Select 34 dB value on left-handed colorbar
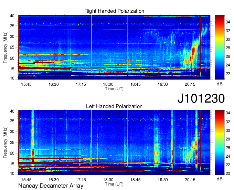The width and height of the screenshot is (234, 190). click(228, 113)
